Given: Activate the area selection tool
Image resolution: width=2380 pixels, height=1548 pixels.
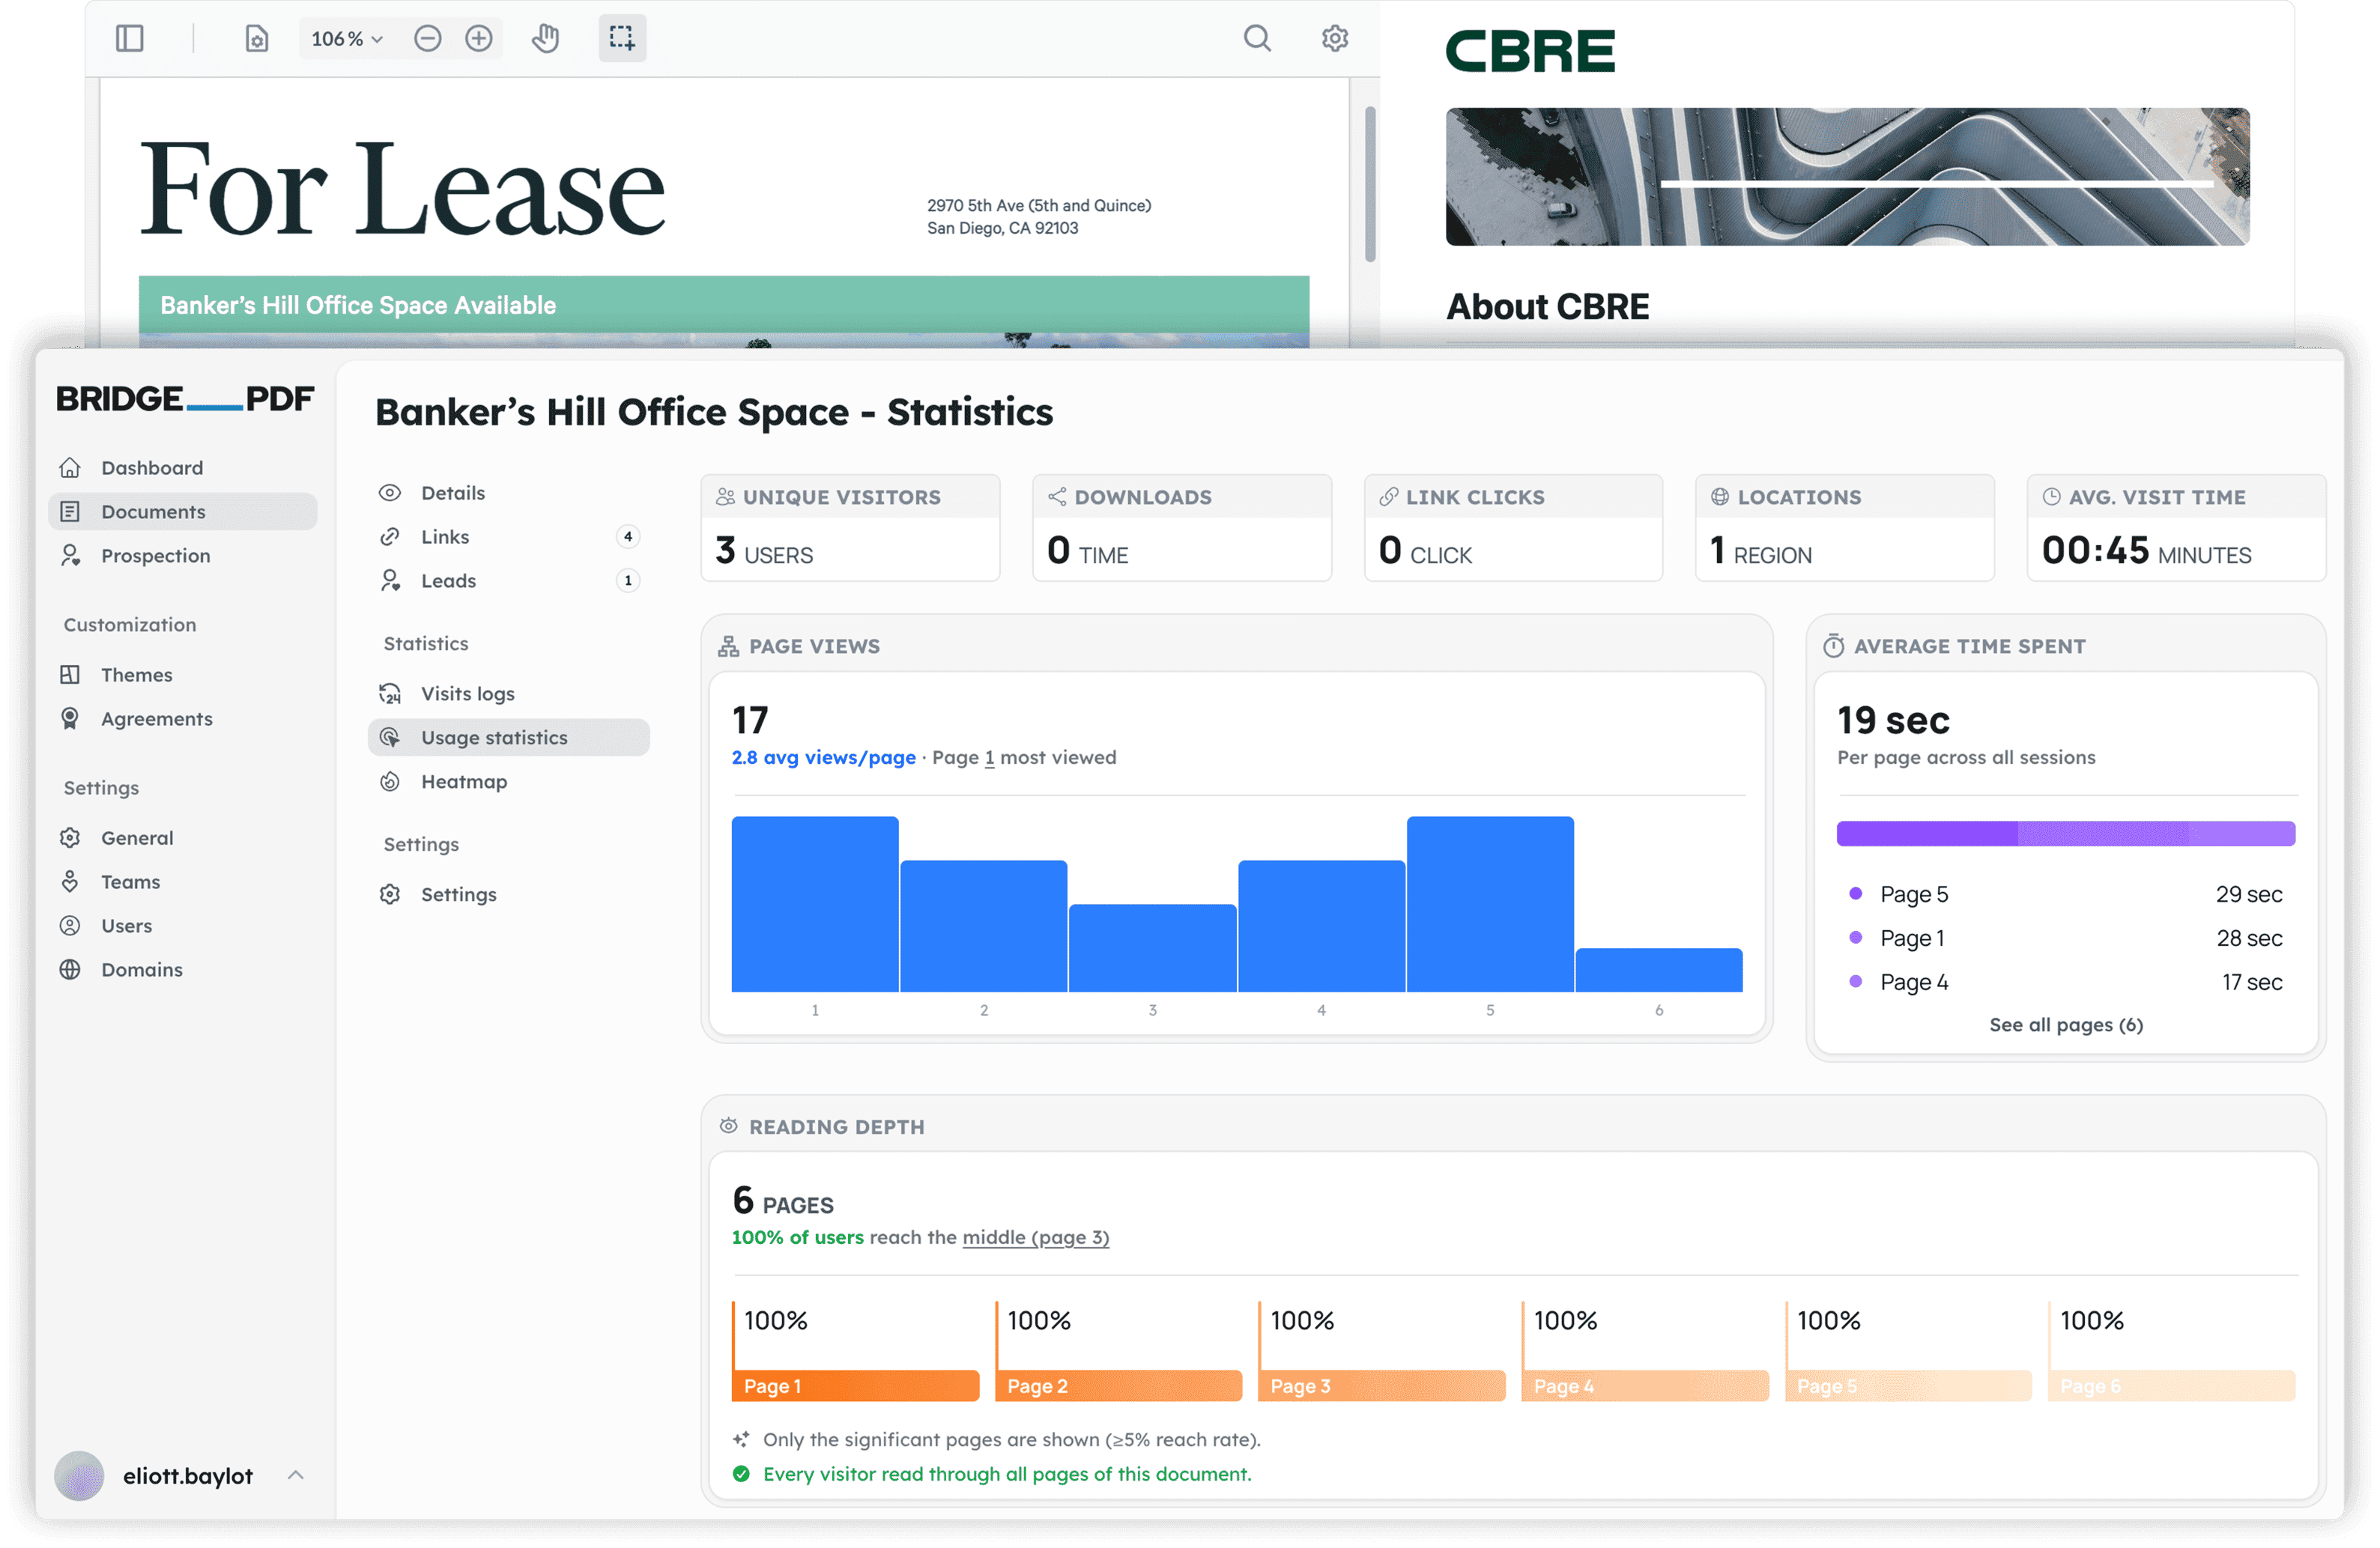Looking at the screenshot, I should pos(622,38).
